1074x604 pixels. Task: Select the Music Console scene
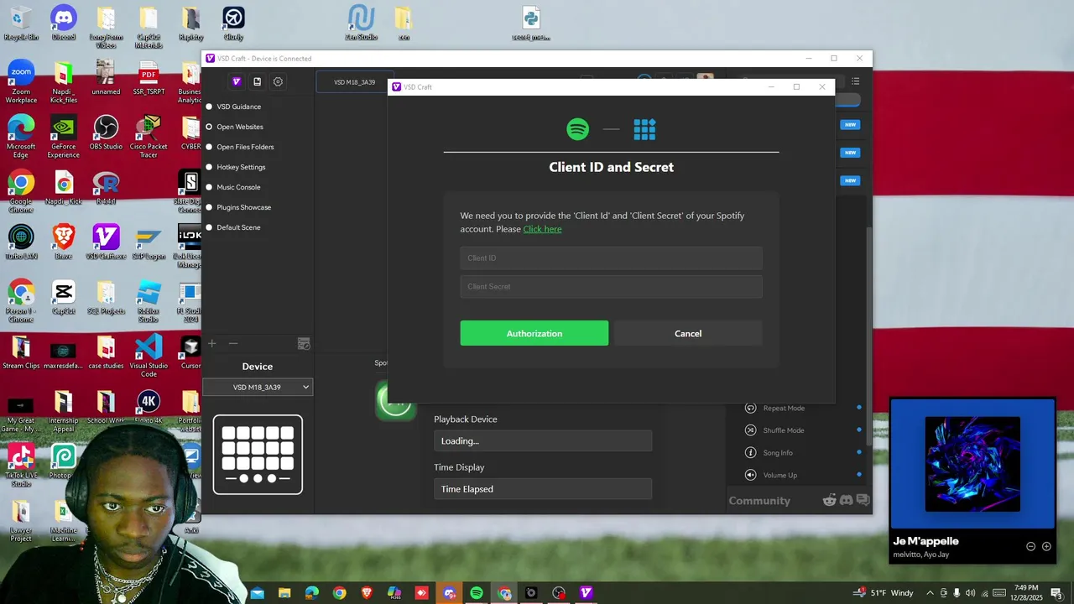point(238,187)
